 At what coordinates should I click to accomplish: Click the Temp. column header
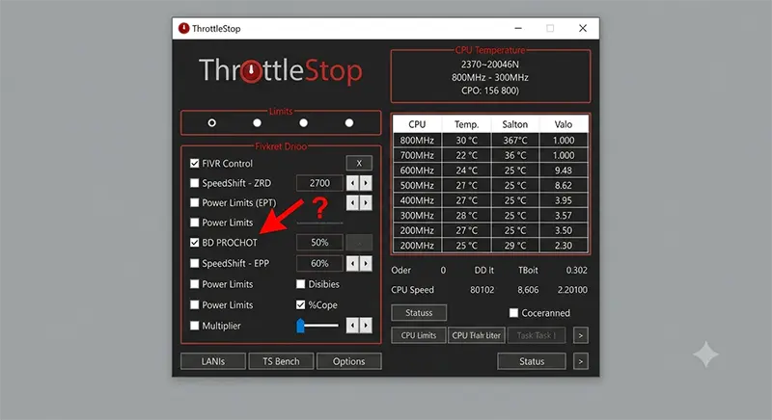tap(466, 124)
